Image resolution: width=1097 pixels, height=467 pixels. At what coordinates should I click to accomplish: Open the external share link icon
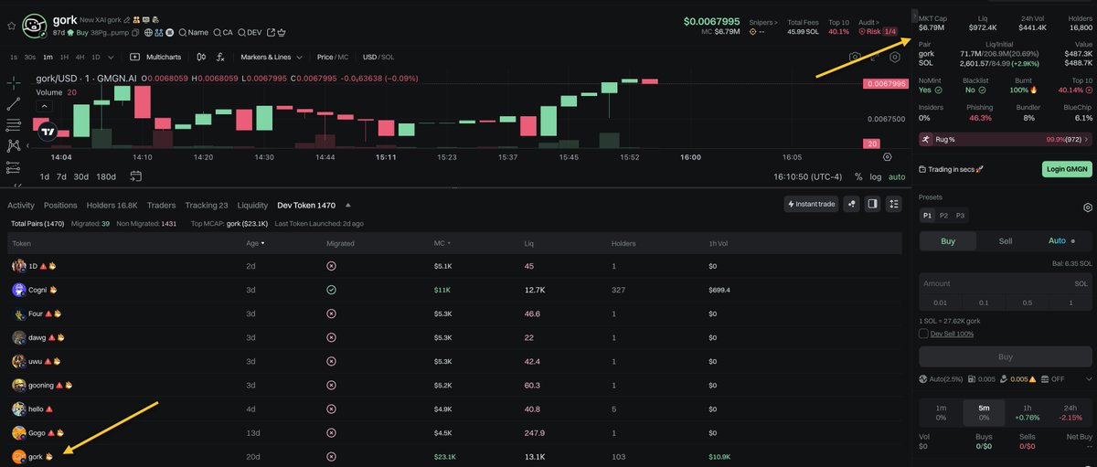pyautogui.click(x=272, y=32)
